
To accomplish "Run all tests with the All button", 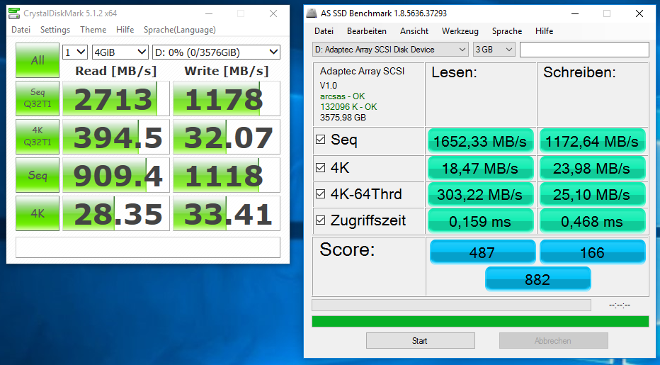I will point(38,60).
